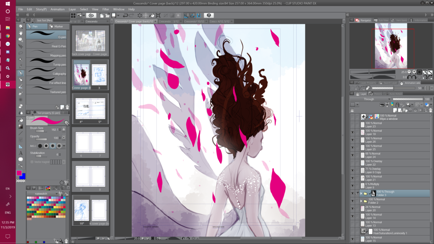Pick the Auto select magic wand tool

[x=21, y=59]
